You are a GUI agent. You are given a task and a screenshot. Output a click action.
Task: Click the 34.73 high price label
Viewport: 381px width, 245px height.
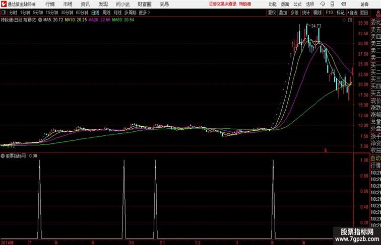(316, 26)
